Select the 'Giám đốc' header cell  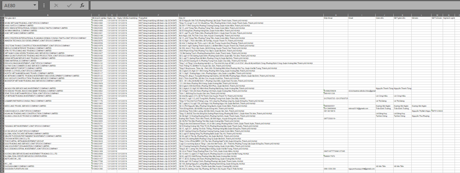[x=384, y=18]
